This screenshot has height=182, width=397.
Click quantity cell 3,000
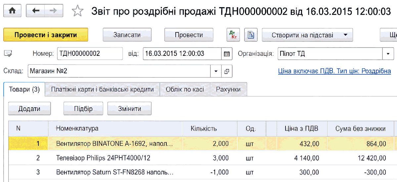pyautogui.click(x=210, y=158)
